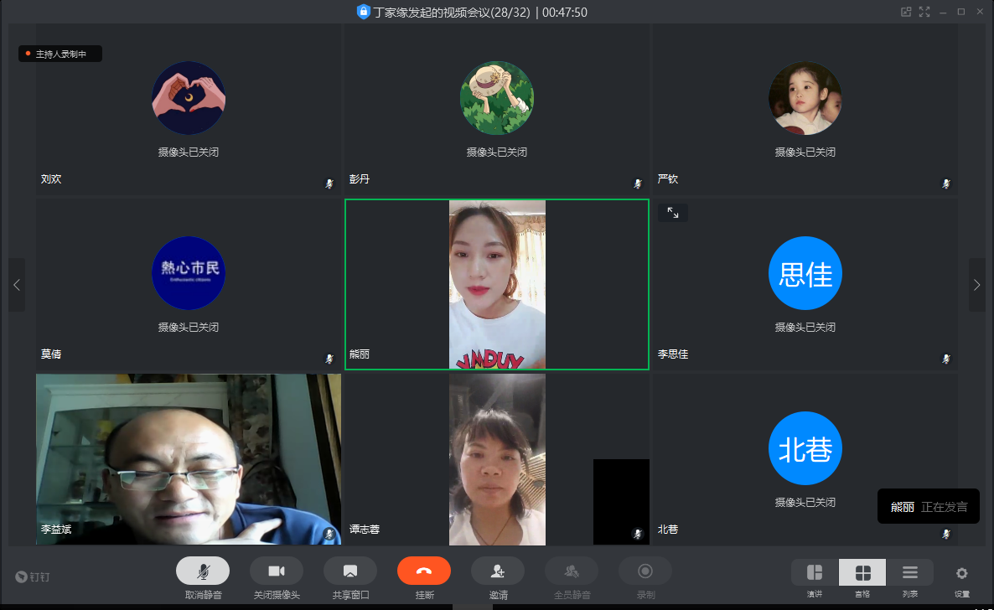
Task: Go to next page of participants
Action: [x=976, y=285]
